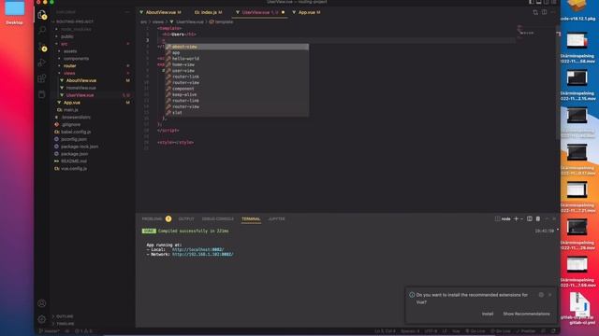Open the Manage gear in the activity bar
This screenshot has height=336, width=599.
42,319
